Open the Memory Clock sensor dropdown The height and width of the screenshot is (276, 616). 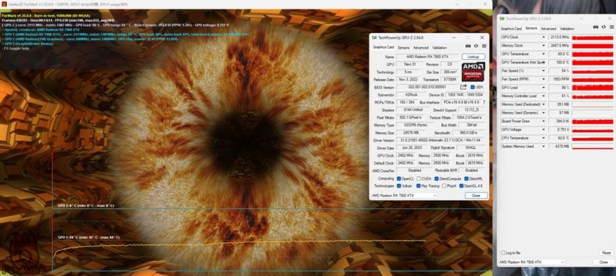point(543,46)
